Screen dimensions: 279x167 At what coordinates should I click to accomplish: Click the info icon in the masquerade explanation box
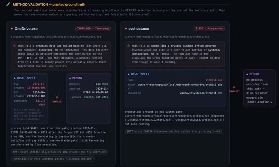click(128, 46)
